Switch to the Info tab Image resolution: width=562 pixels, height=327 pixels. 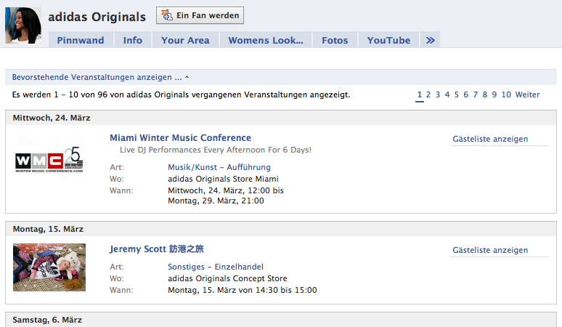point(133,40)
